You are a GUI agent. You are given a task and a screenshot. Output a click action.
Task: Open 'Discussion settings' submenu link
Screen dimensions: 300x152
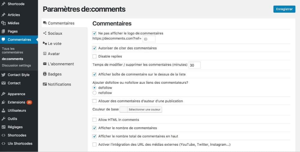tap(16, 66)
